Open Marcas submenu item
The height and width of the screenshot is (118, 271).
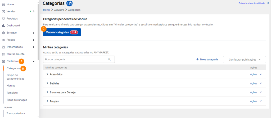11,86
